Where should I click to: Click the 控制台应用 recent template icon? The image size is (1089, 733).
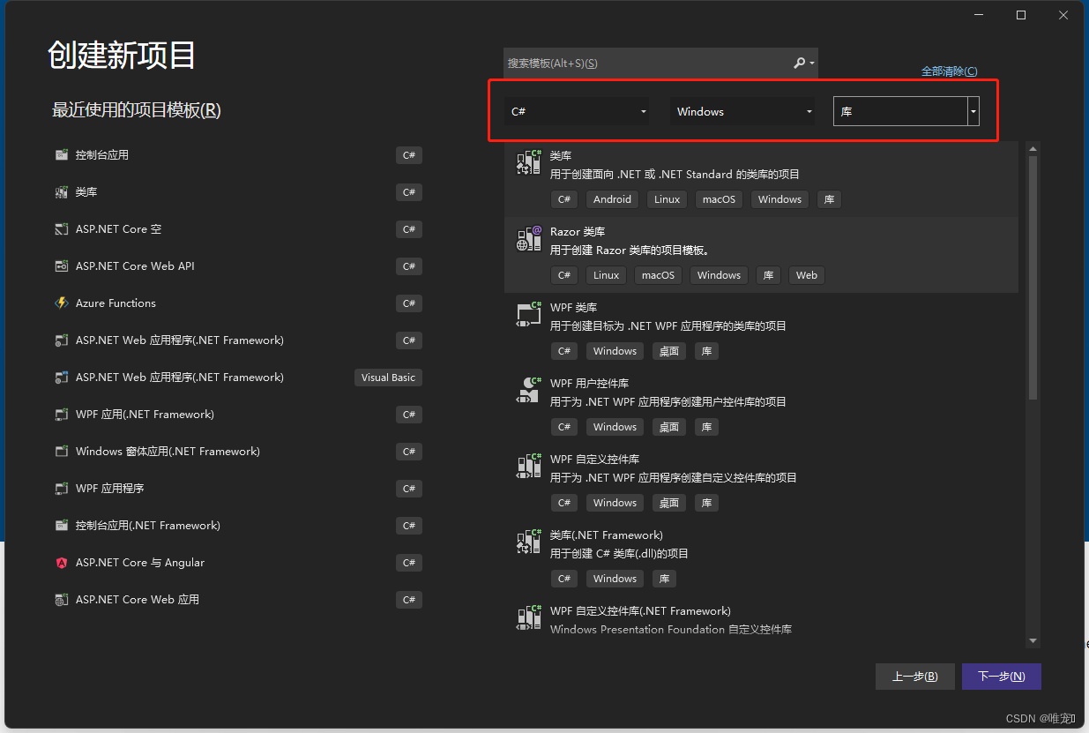coord(62,155)
